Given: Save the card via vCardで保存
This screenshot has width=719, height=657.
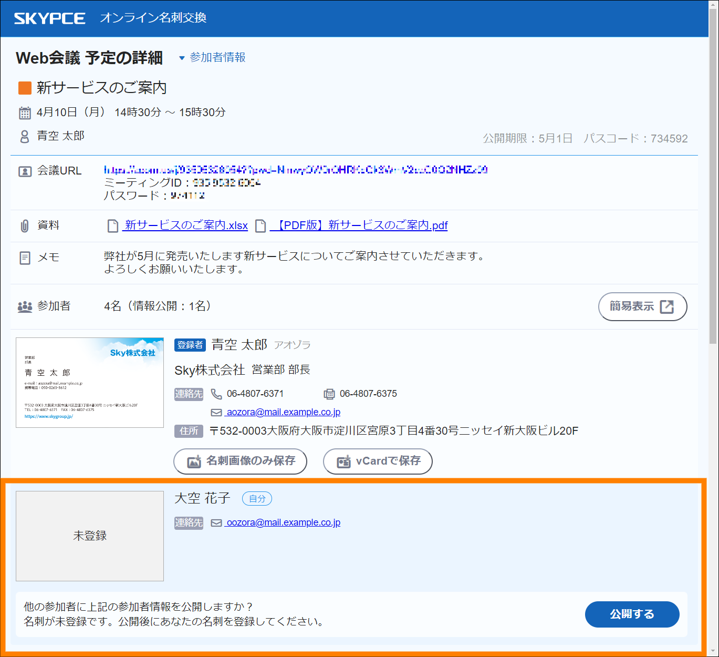Looking at the screenshot, I should pos(377,461).
